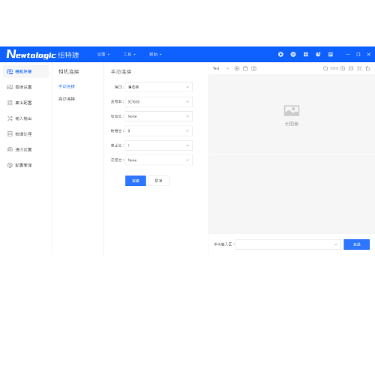The height and width of the screenshot is (375, 375).
Task: Click the circled play icon beside Test dropdown
Action: point(237,68)
